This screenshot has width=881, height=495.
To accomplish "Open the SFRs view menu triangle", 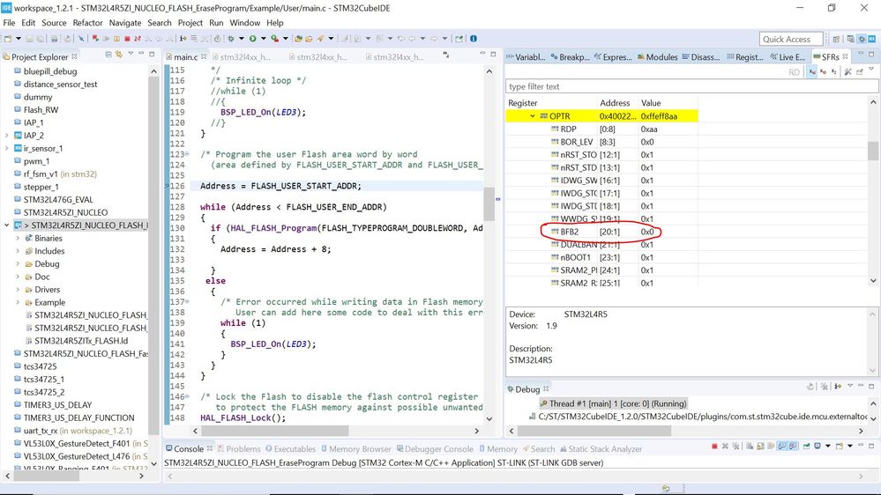I will pyautogui.click(x=871, y=69).
